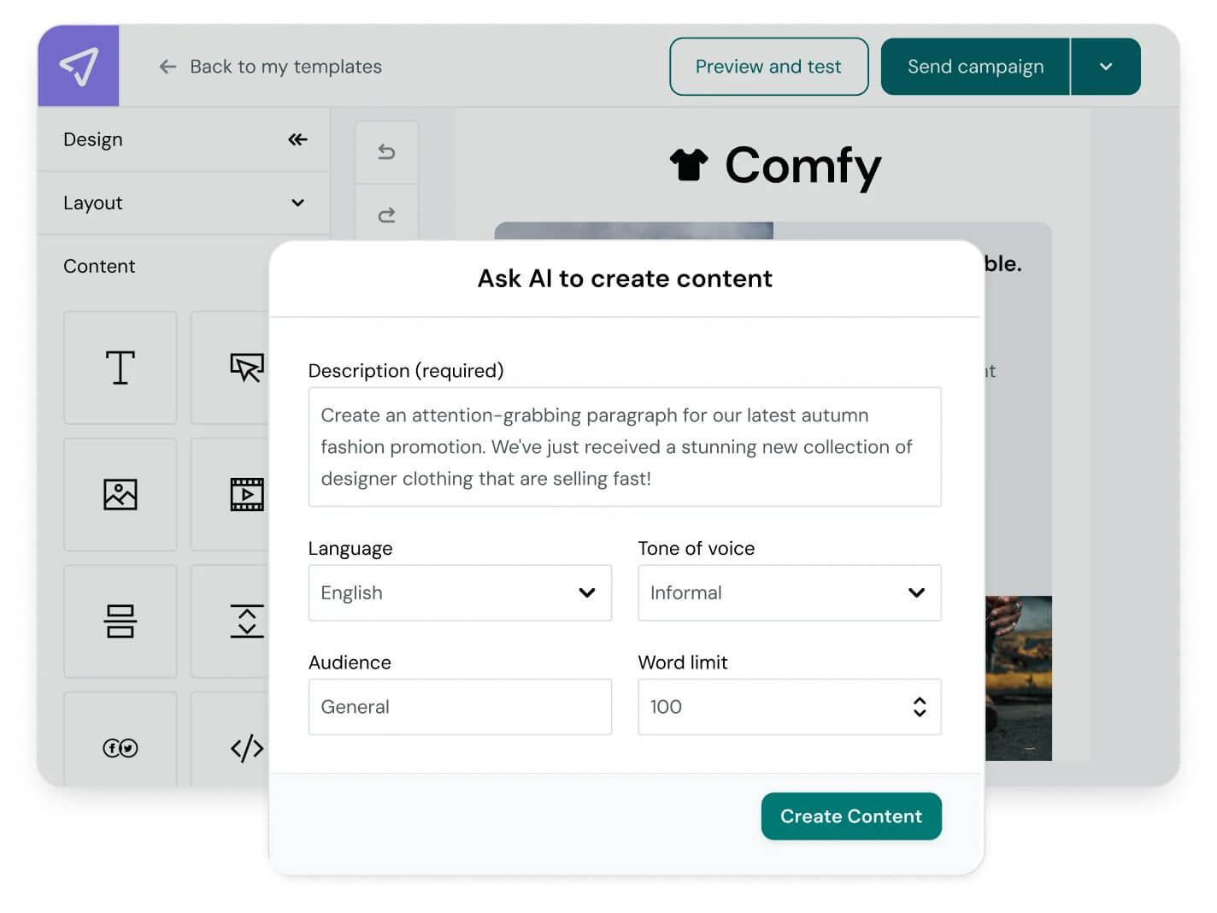Select the HTML code block icon
Screen dimensions: 1217x913
click(x=246, y=748)
